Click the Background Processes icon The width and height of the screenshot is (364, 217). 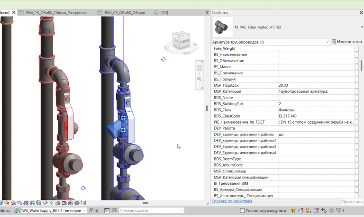click(x=331, y=210)
